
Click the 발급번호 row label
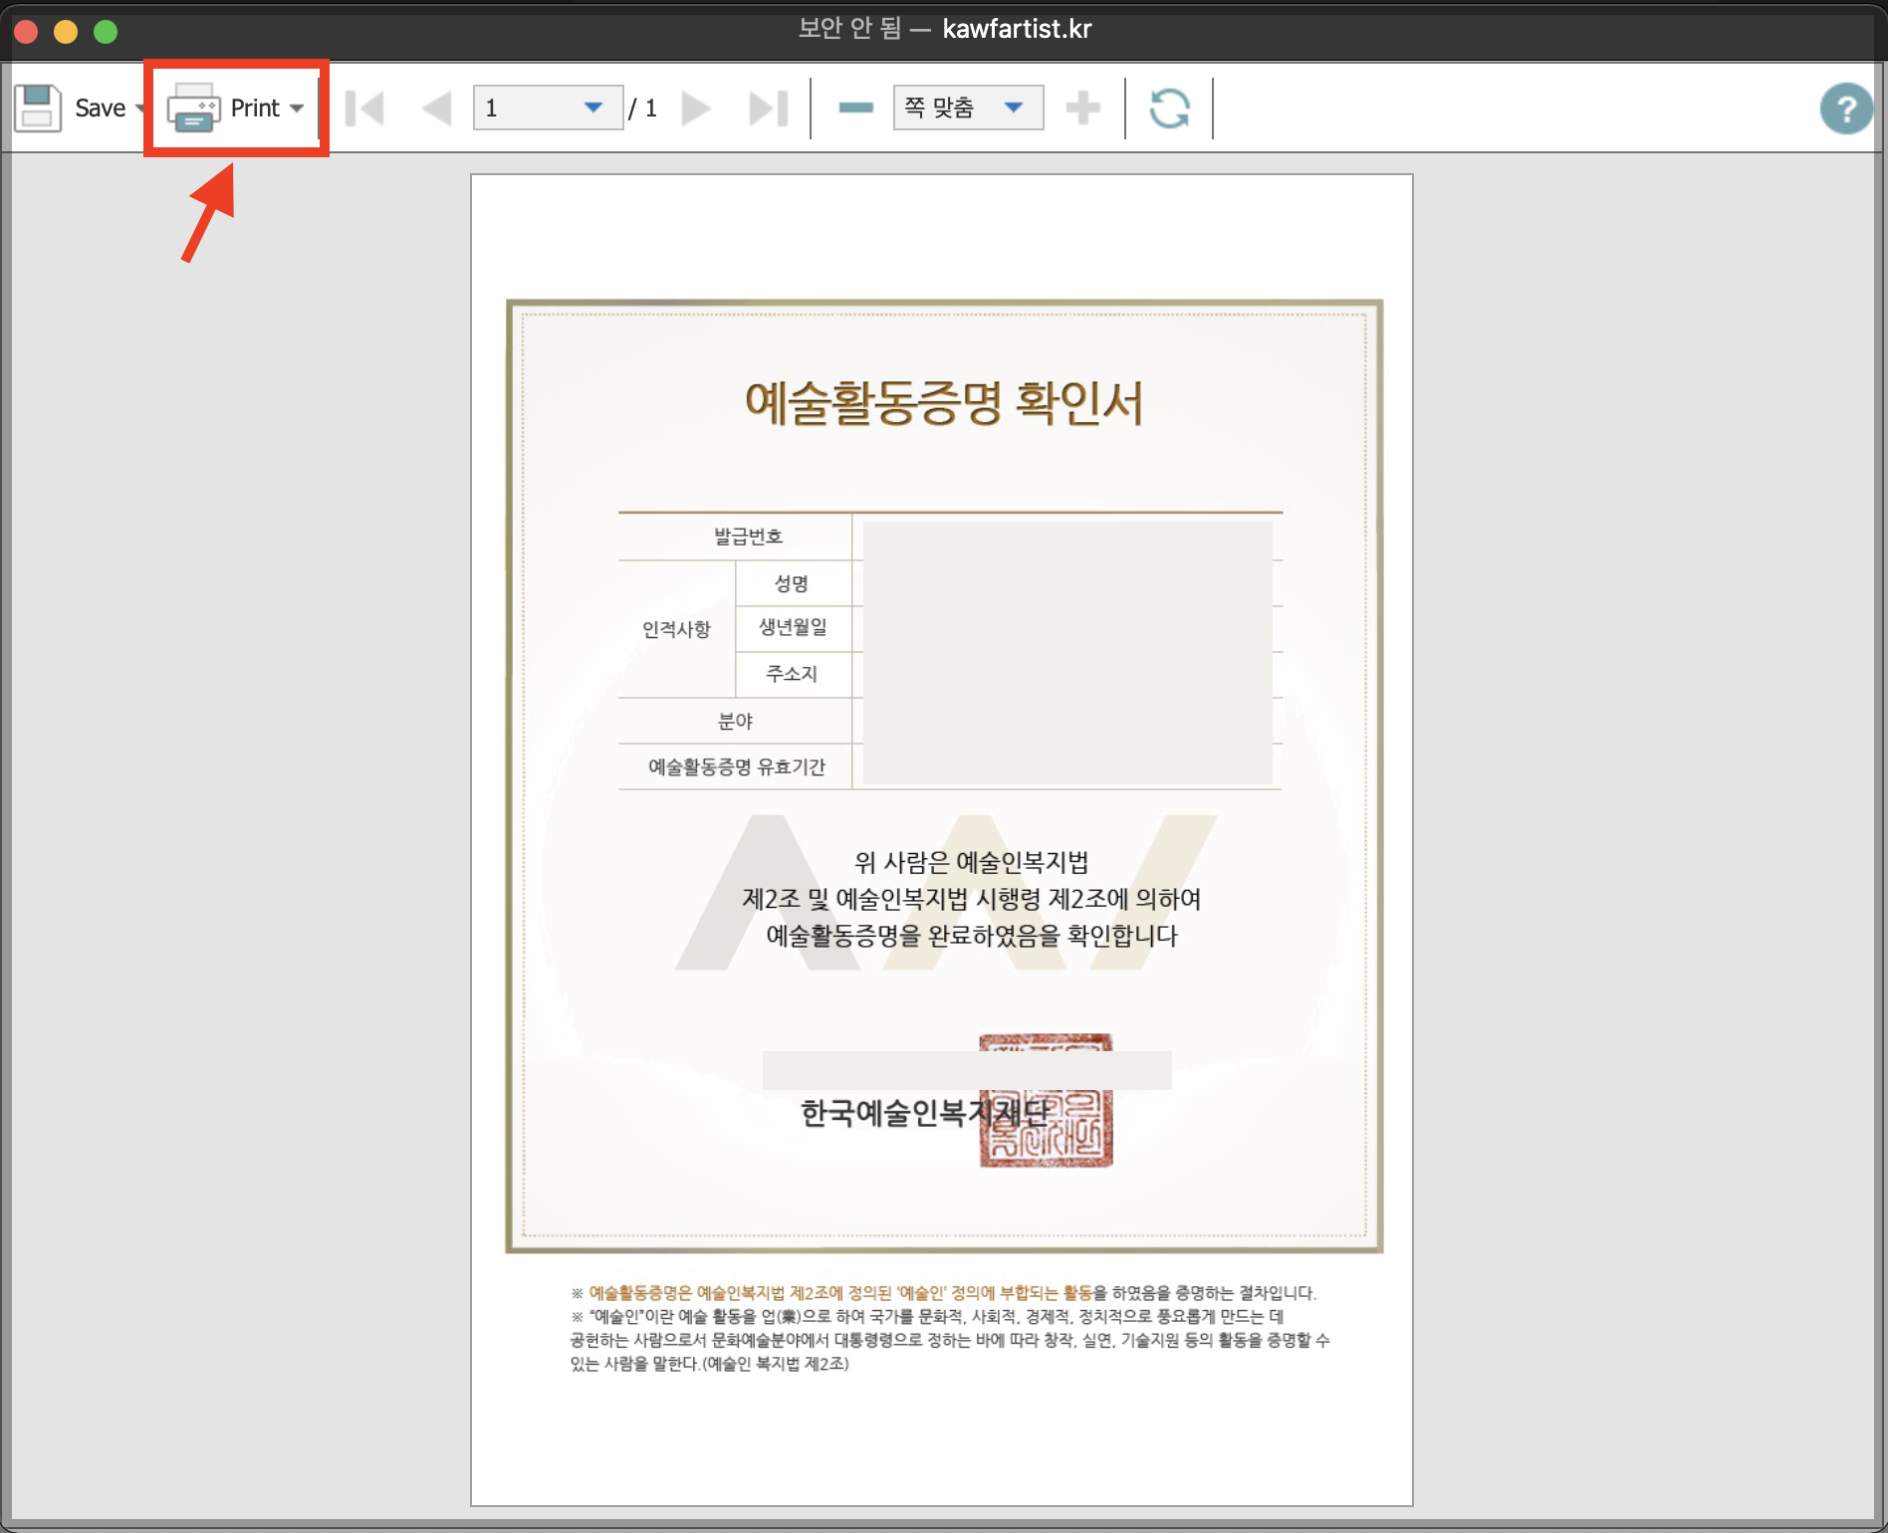click(x=748, y=537)
